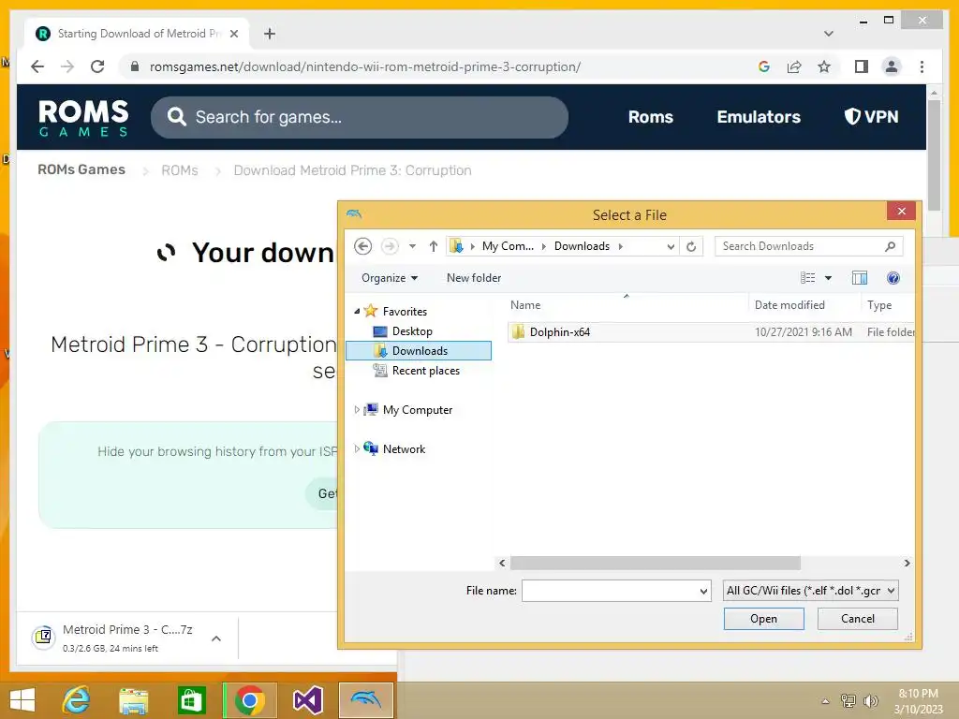Open the All GC/Wii files type filter
Image resolution: width=959 pixels, height=719 pixels.
pos(810,591)
